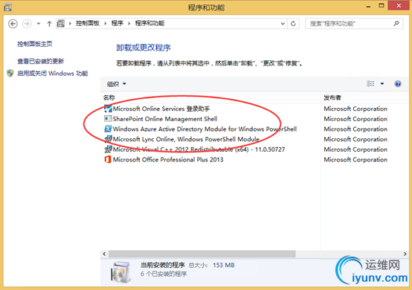Image resolution: width=412 pixels, height=290 pixels.
Task: Click the Microsoft Online Services program icon
Action: (108, 109)
